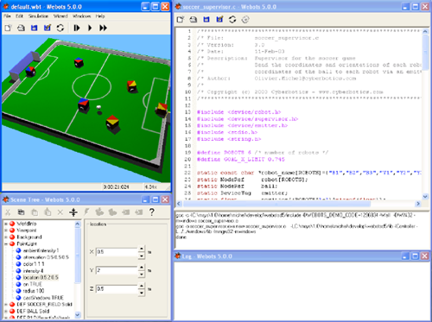The width and height of the screenshot is (432, 322).
Task: Decrease the X location value
Action: [142, 256]
